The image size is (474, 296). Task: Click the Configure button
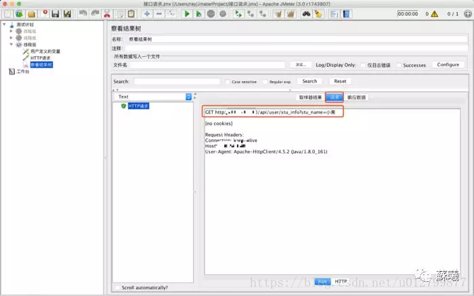(448, 65)
